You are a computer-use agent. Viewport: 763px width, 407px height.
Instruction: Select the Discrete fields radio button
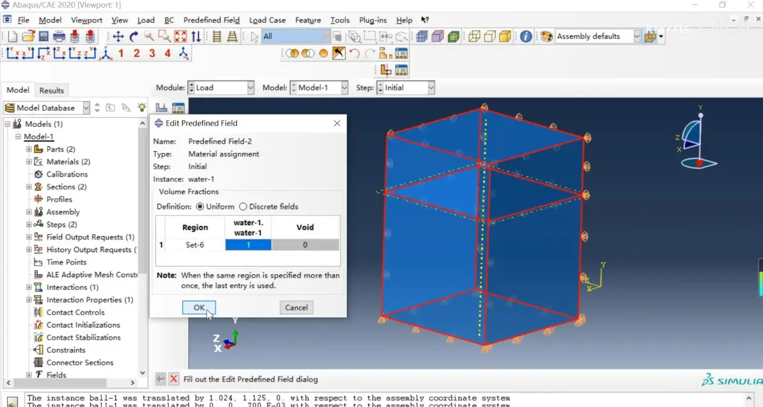coord(243,207)
